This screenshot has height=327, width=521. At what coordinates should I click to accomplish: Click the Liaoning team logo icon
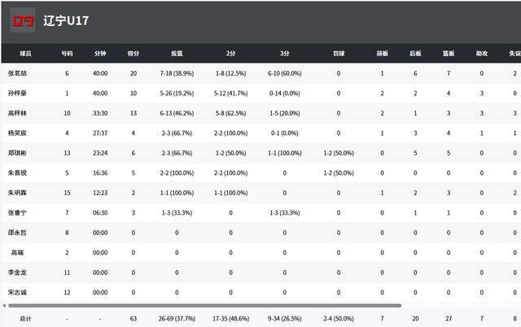(22, 20)
